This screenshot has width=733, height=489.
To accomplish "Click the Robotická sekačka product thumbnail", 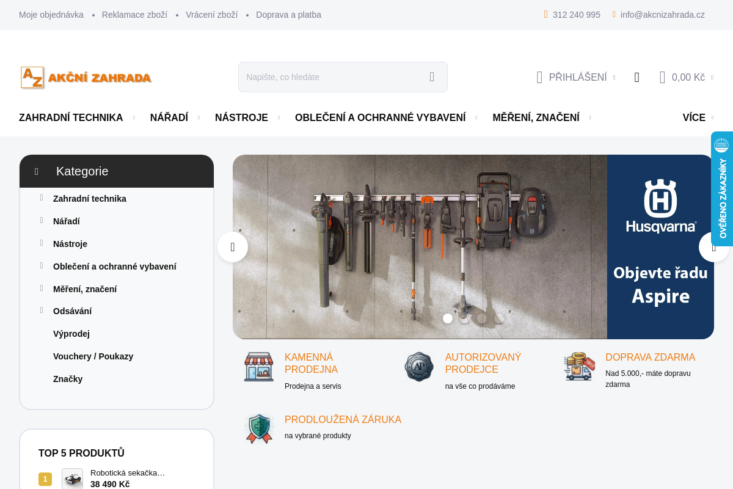I will coord(72,479).
